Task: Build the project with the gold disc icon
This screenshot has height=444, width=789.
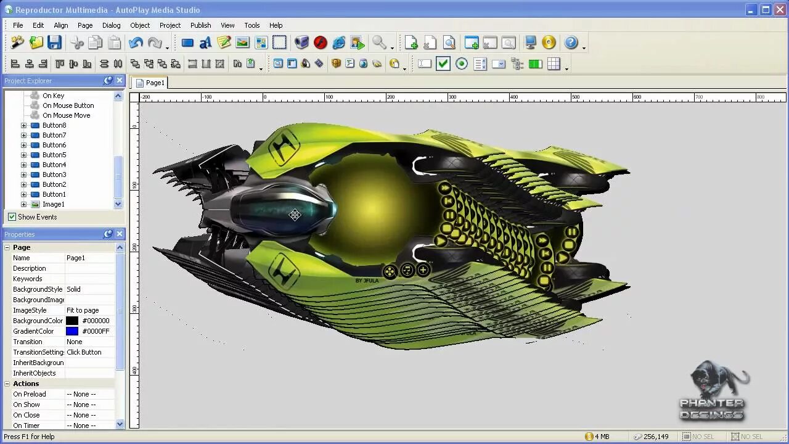Action: coord(549,43)
